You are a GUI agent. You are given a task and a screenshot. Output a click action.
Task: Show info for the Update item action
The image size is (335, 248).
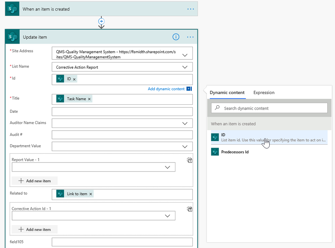(x=176, y=37)
